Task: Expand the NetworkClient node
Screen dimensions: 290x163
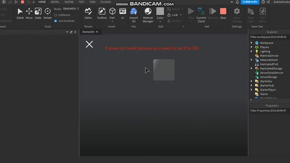Action: pos(251,60)
